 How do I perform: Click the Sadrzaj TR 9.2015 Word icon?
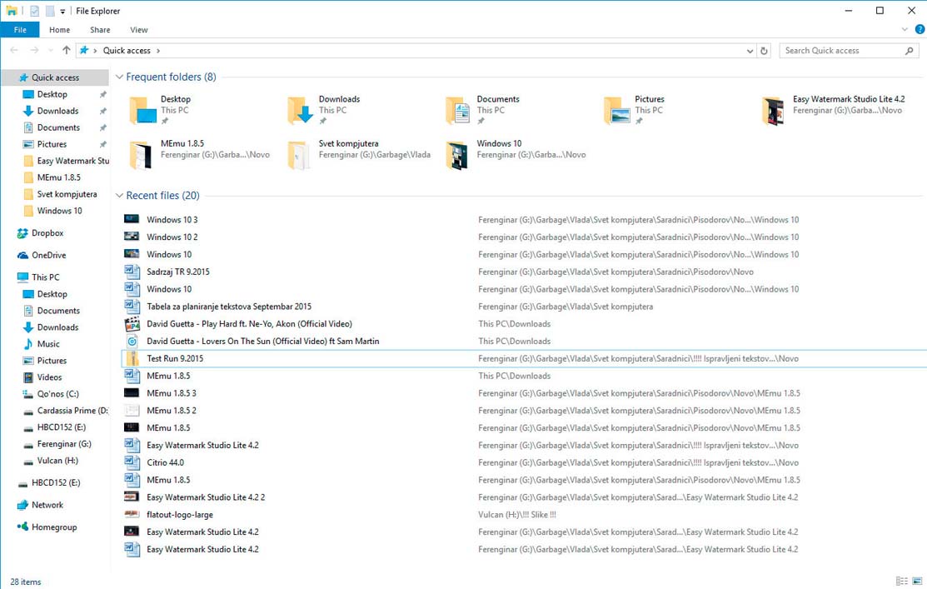(132, 272)
